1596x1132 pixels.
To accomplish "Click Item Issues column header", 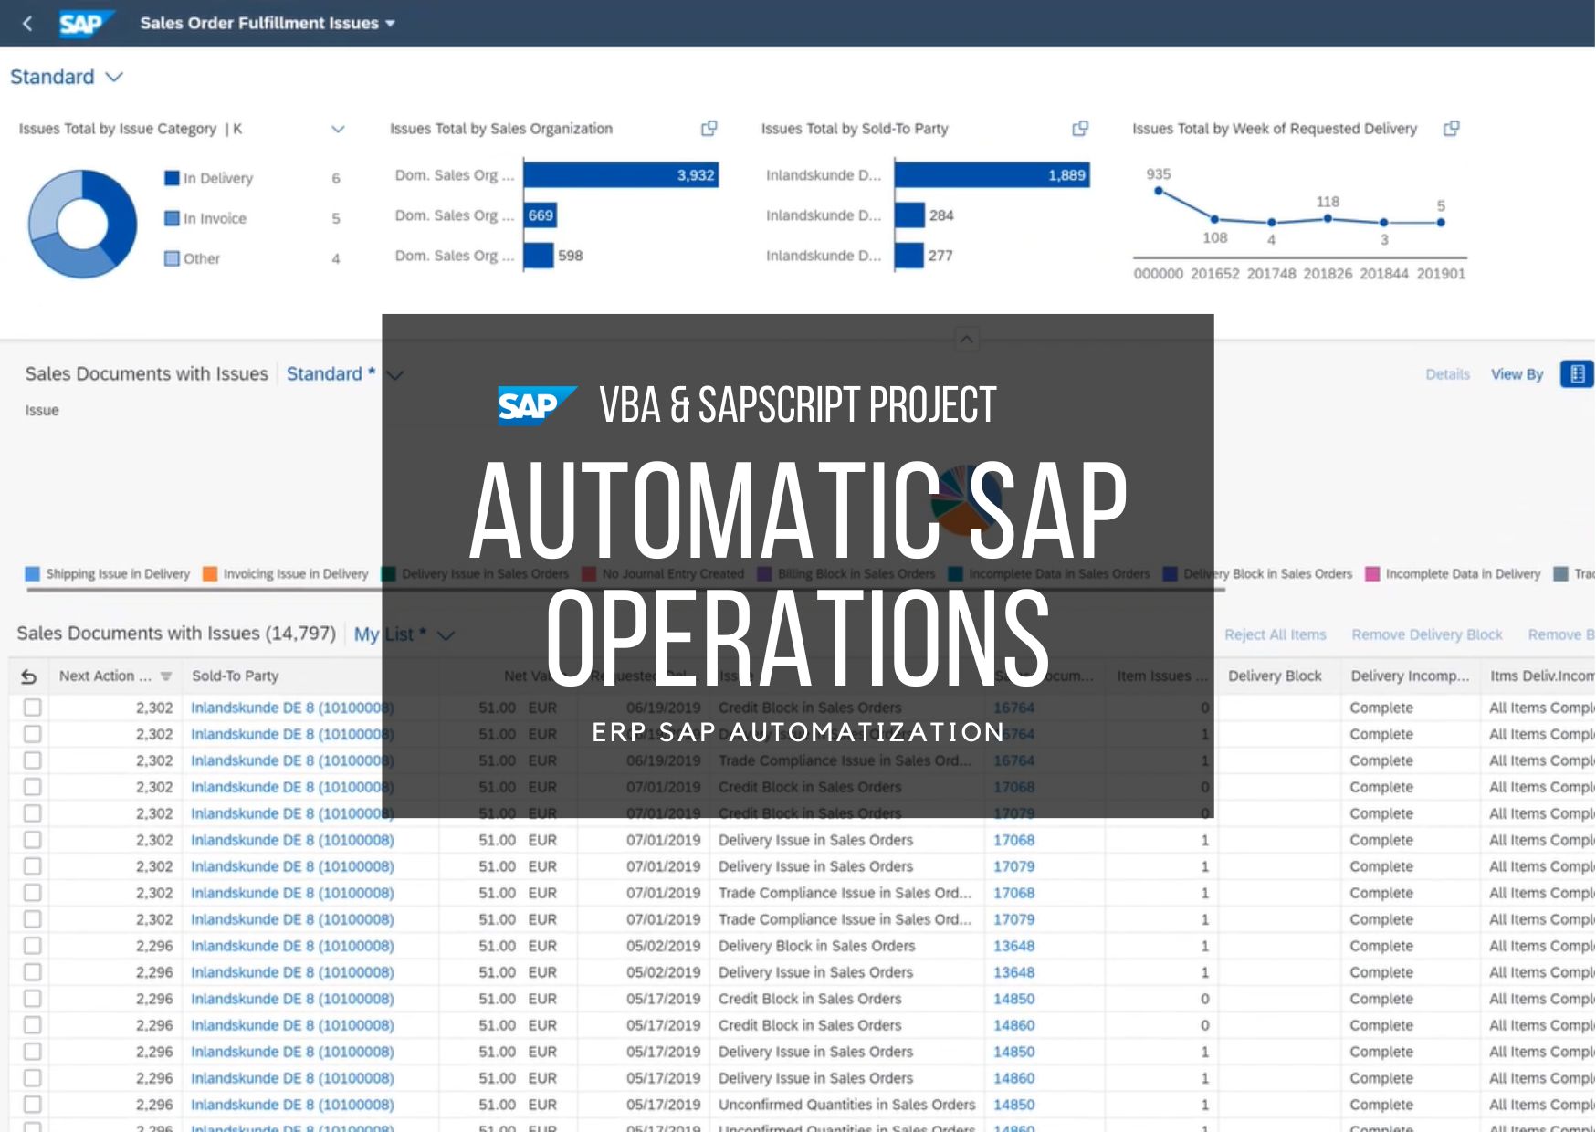I will pyautogui.click(x=1161, y=676).
